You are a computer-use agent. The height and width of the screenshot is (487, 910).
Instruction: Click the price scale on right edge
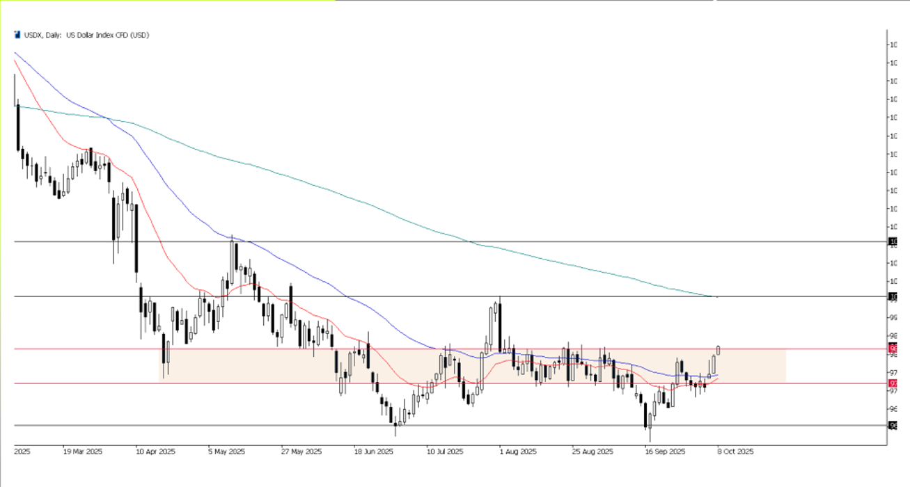point(893,243)
